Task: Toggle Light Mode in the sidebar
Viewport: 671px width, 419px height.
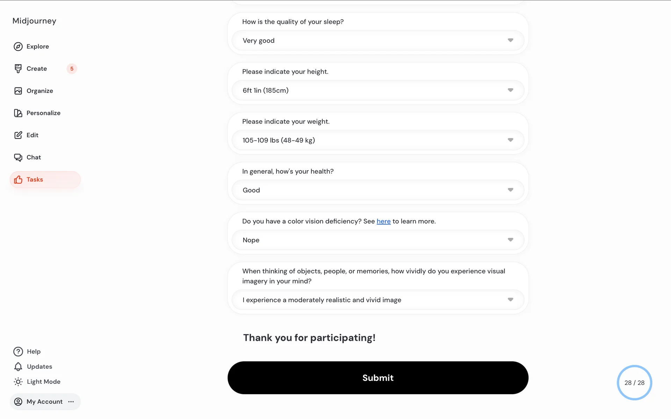Action: point(37,382)
